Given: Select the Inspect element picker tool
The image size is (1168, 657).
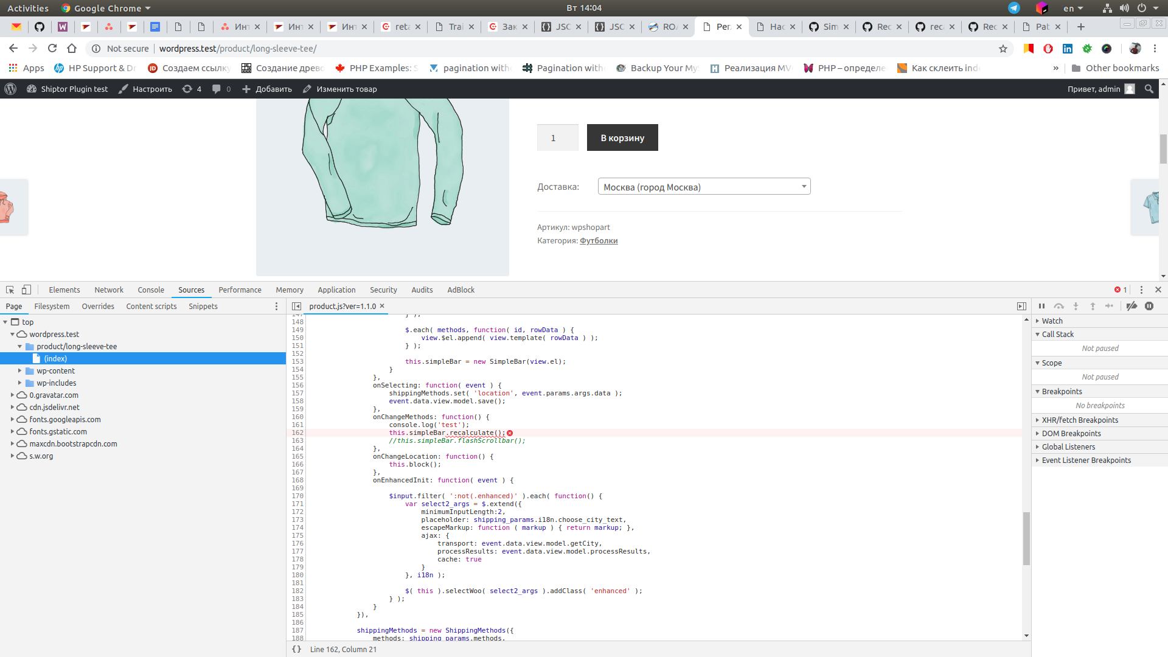Looking at the screenshot, I should 9,290.
